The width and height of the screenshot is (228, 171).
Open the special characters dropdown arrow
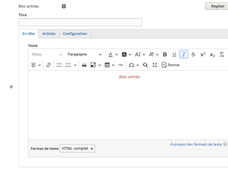coord(138,65)
